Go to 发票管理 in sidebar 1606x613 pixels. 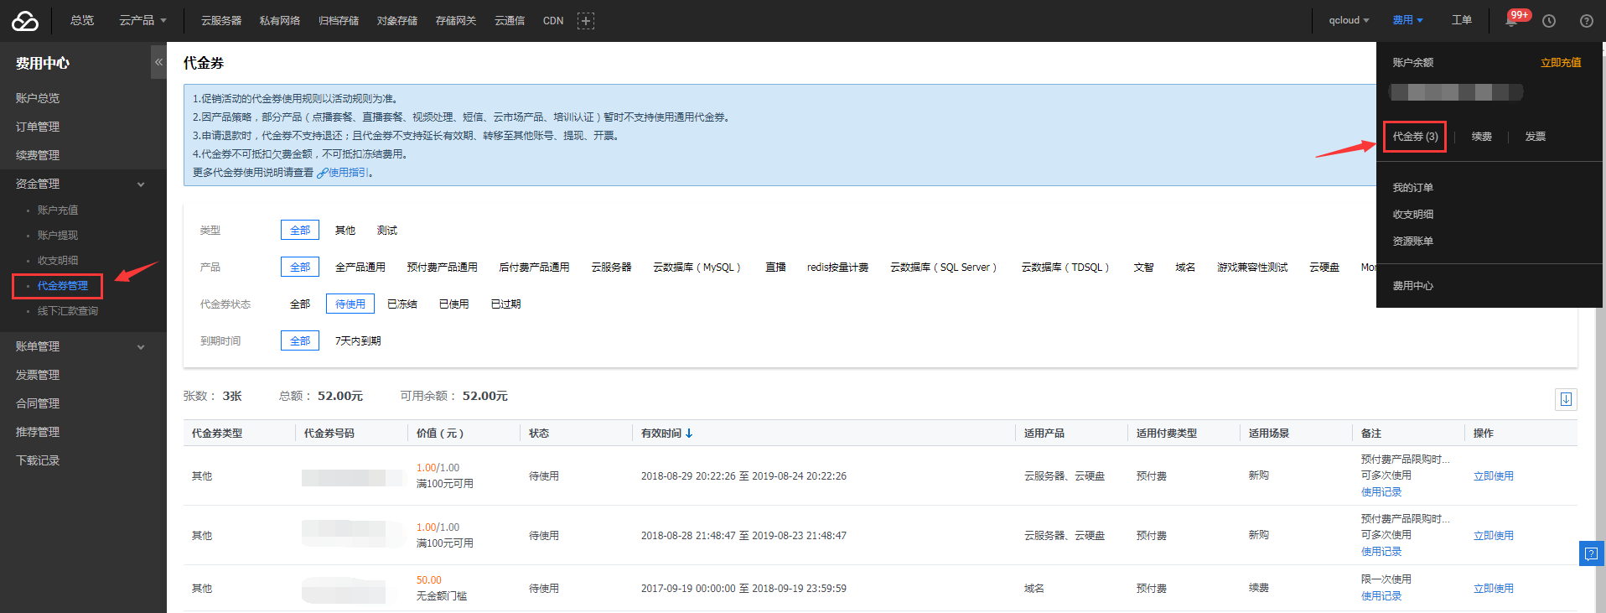pos(38,376)
